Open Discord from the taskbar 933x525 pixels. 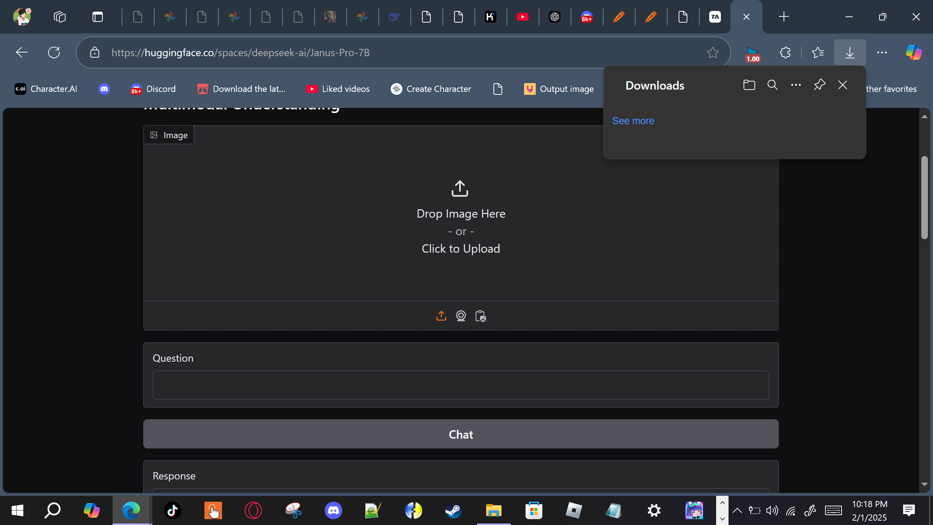(x=333, y=510)
